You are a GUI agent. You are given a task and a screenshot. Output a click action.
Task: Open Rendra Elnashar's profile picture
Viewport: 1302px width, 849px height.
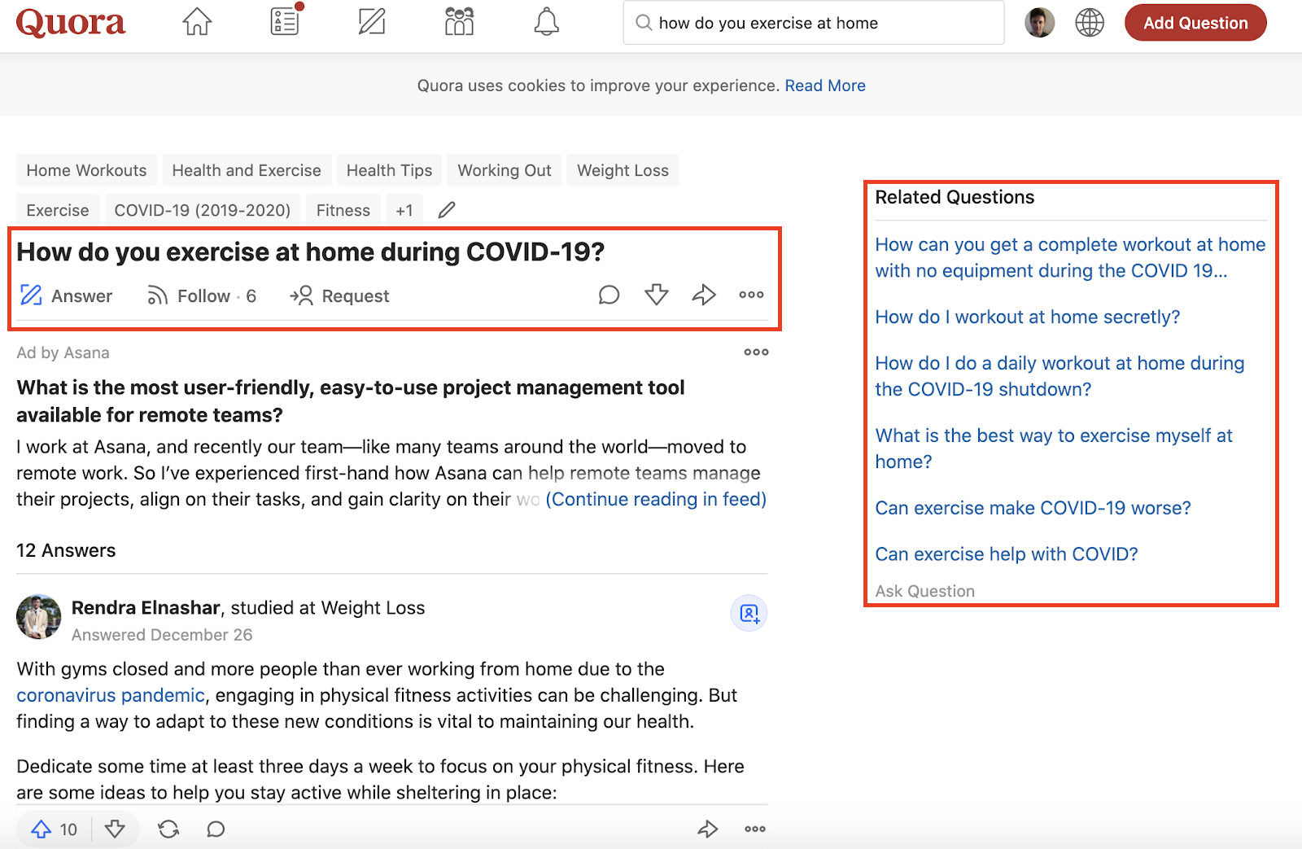(38, 617)
